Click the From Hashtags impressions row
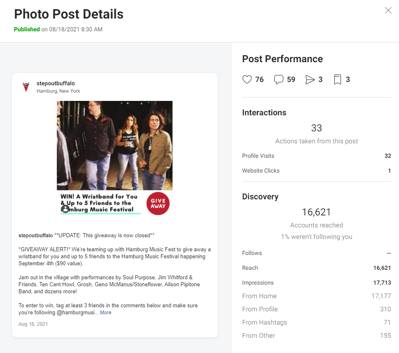 [x=317, y=322]
